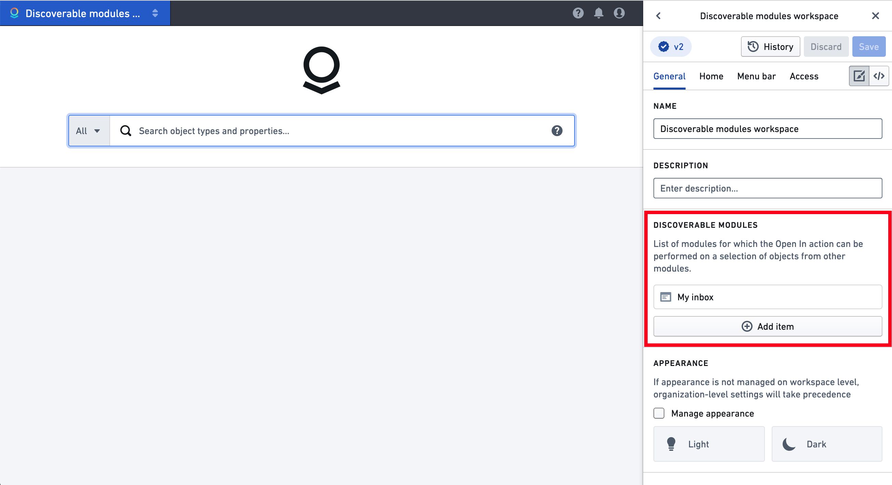Switch to code view icon
The width and height of the screenshot is (892, 485).
[879, 76]
